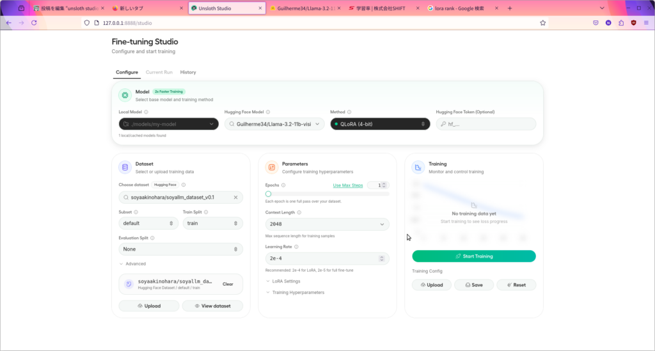Switch to the Current Run tab
Viewport: 655px width, 351px height.
click(x=159, y=72)
